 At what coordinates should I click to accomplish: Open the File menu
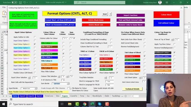[4, 7]
